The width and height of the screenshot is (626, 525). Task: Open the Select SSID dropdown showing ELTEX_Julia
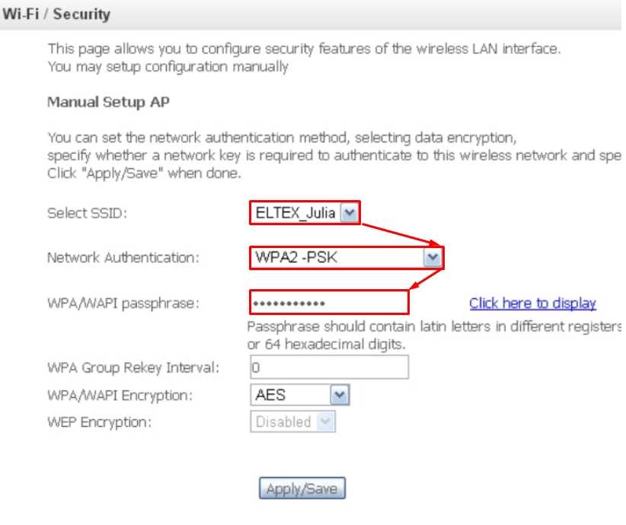(305, 213)
